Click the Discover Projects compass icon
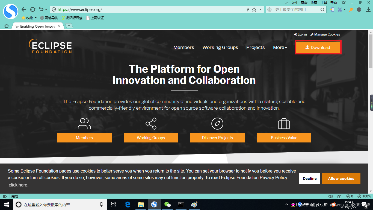 pyautogui.click(x=217, y=124)
